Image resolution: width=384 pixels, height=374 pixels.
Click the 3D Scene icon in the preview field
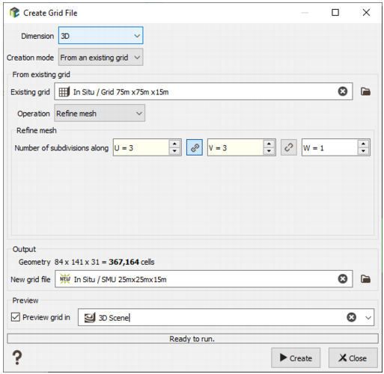click(x=90, y=318)
